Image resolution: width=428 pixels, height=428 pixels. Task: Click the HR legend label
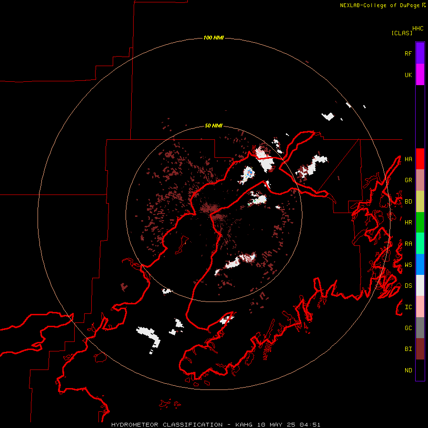pos(408,223)
